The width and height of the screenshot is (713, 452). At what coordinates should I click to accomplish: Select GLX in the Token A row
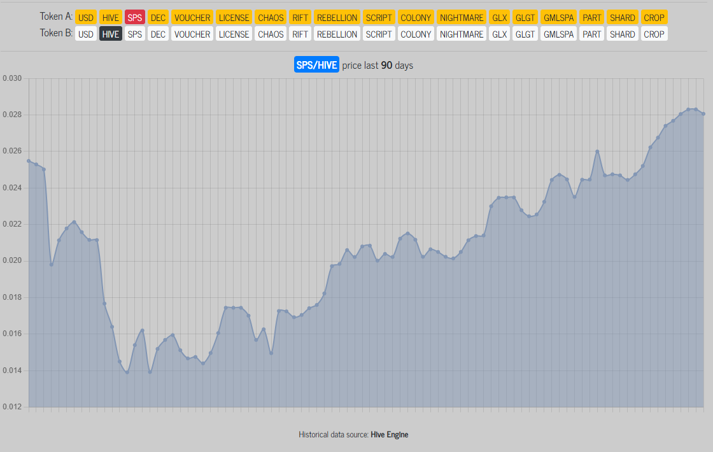pos(499,17)
